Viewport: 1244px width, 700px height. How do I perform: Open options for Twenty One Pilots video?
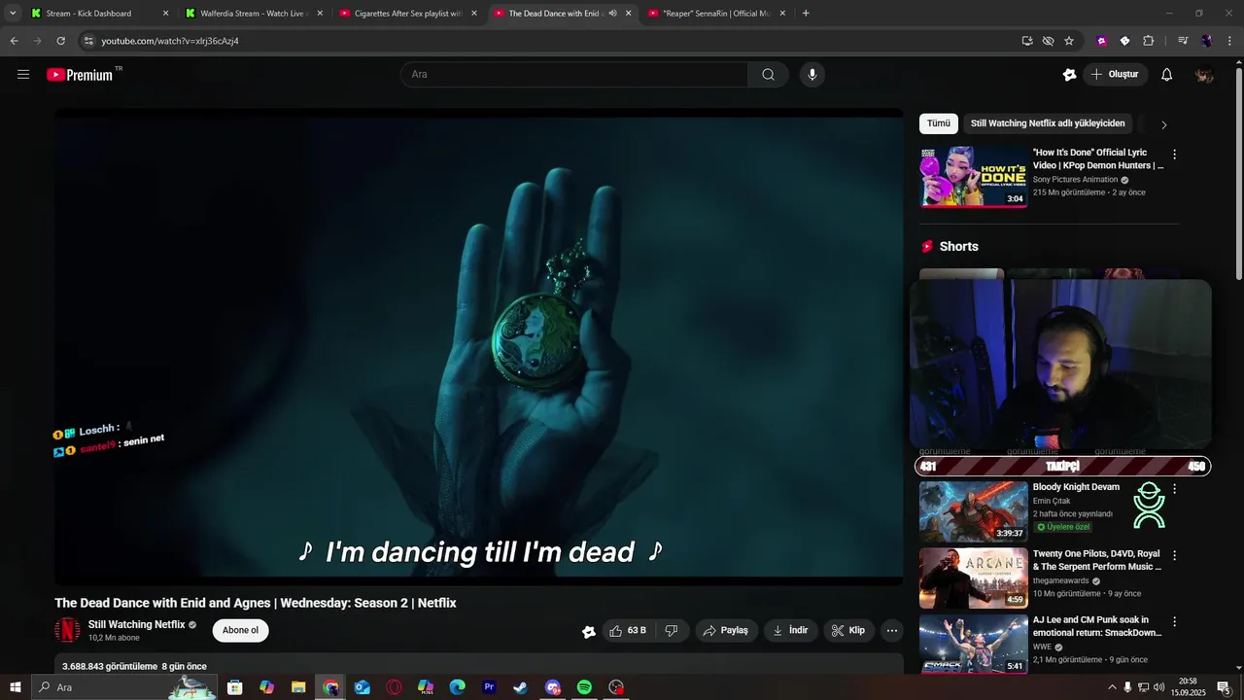point(1174,555)
